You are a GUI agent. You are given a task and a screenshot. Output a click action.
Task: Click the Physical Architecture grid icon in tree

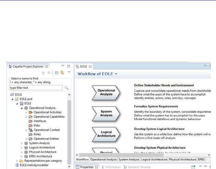tap(26, 152)
